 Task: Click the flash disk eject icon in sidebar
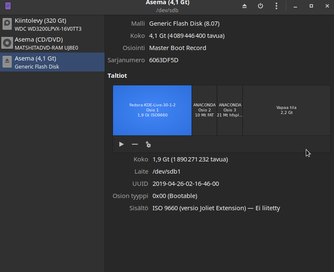coord(7,62)
